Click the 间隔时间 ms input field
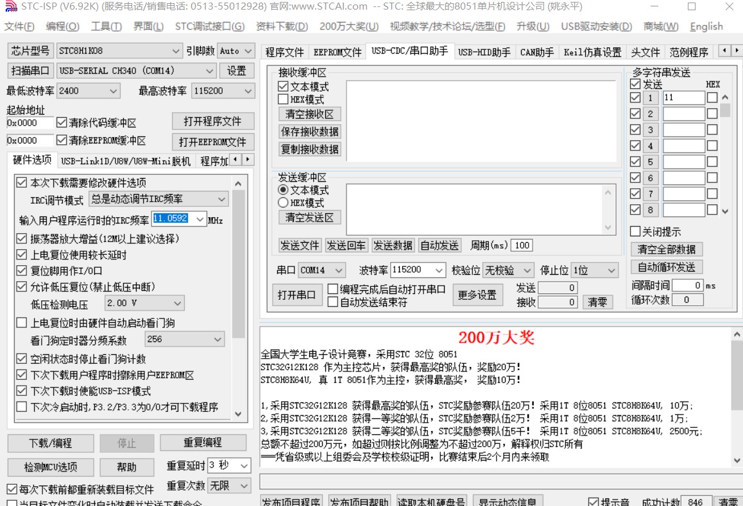The height and width of the screenshot is (506, 743). click(688, 285)
